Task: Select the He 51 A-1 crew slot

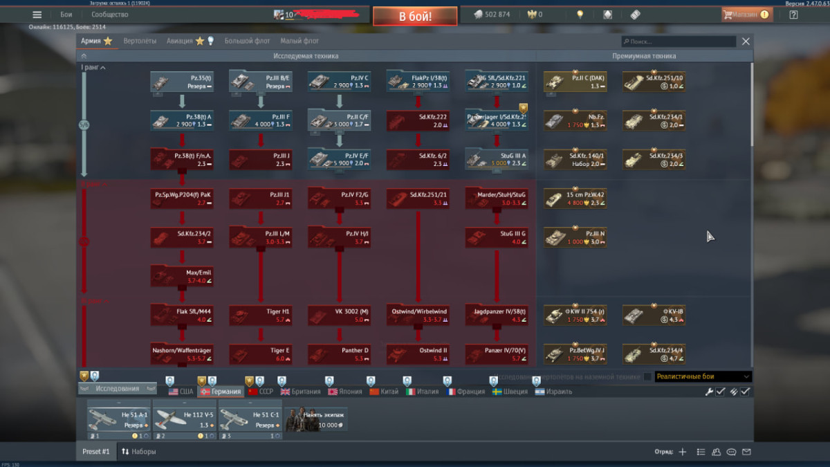Action: point(118,420)
